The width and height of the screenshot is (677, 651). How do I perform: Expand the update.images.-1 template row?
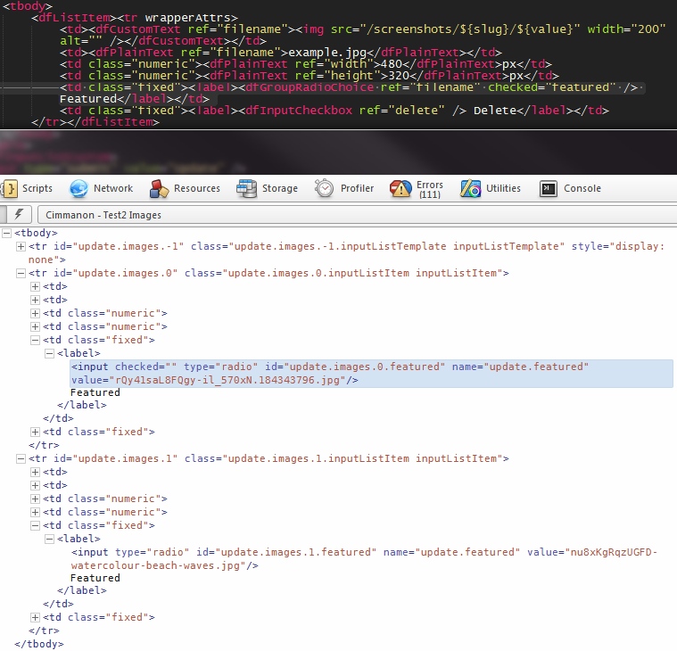pyautogui.click(x=21, y=246)
